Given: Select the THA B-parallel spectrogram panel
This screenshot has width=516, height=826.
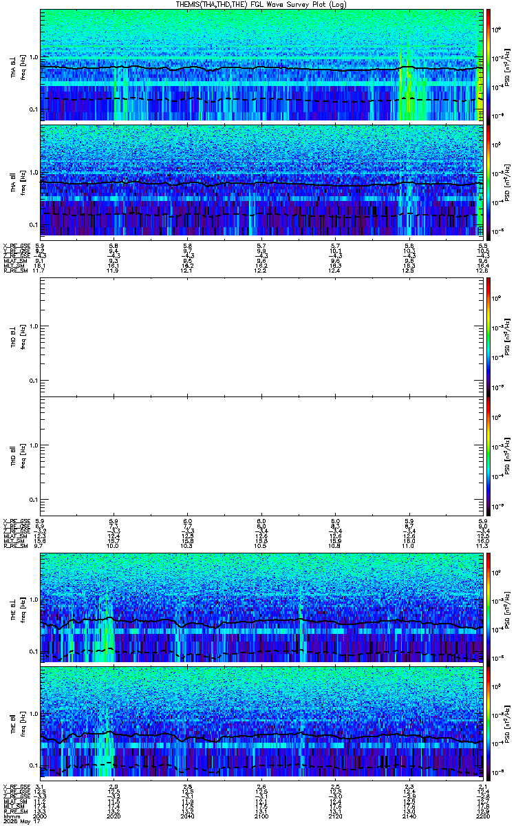Looking at the screenshot, I should (x=260, y=180).
